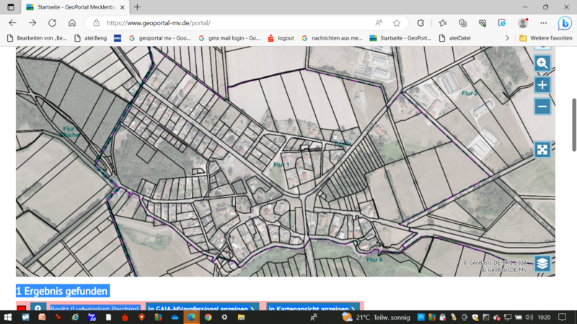Viewport: 577px width, 324px height.
Task: Open 'geoportal mv - Goo...' bookmark
Action: 159,38
